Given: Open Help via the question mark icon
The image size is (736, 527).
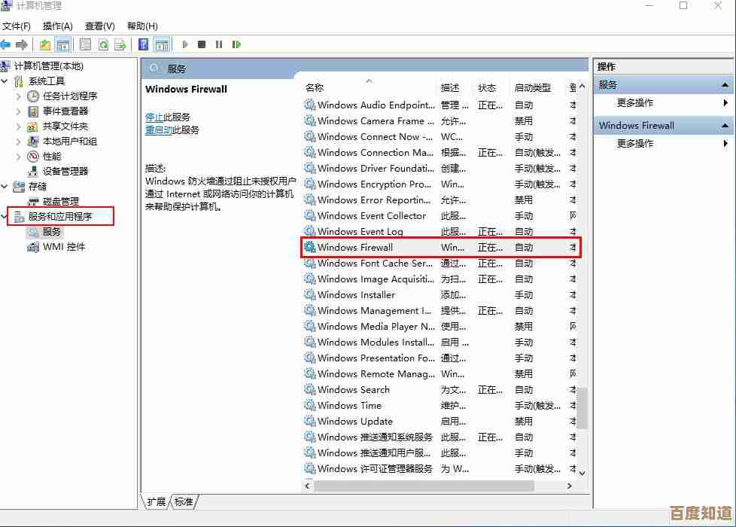Looking at the screenshot, I should [144, 44].
